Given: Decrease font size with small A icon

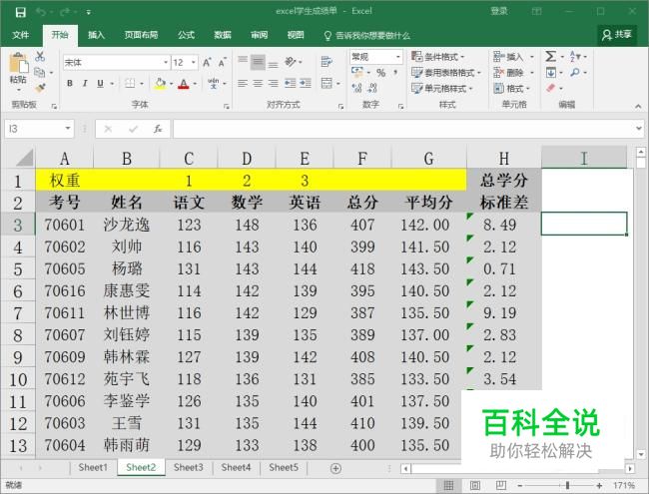Looking at the screenshot, I should (x=222, y=63).
